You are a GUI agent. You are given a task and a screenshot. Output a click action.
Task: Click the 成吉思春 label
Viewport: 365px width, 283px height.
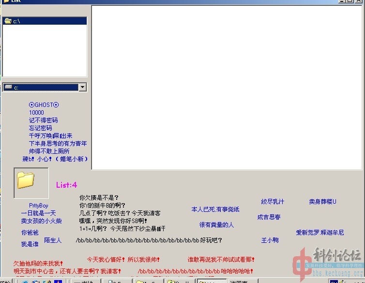269,217
